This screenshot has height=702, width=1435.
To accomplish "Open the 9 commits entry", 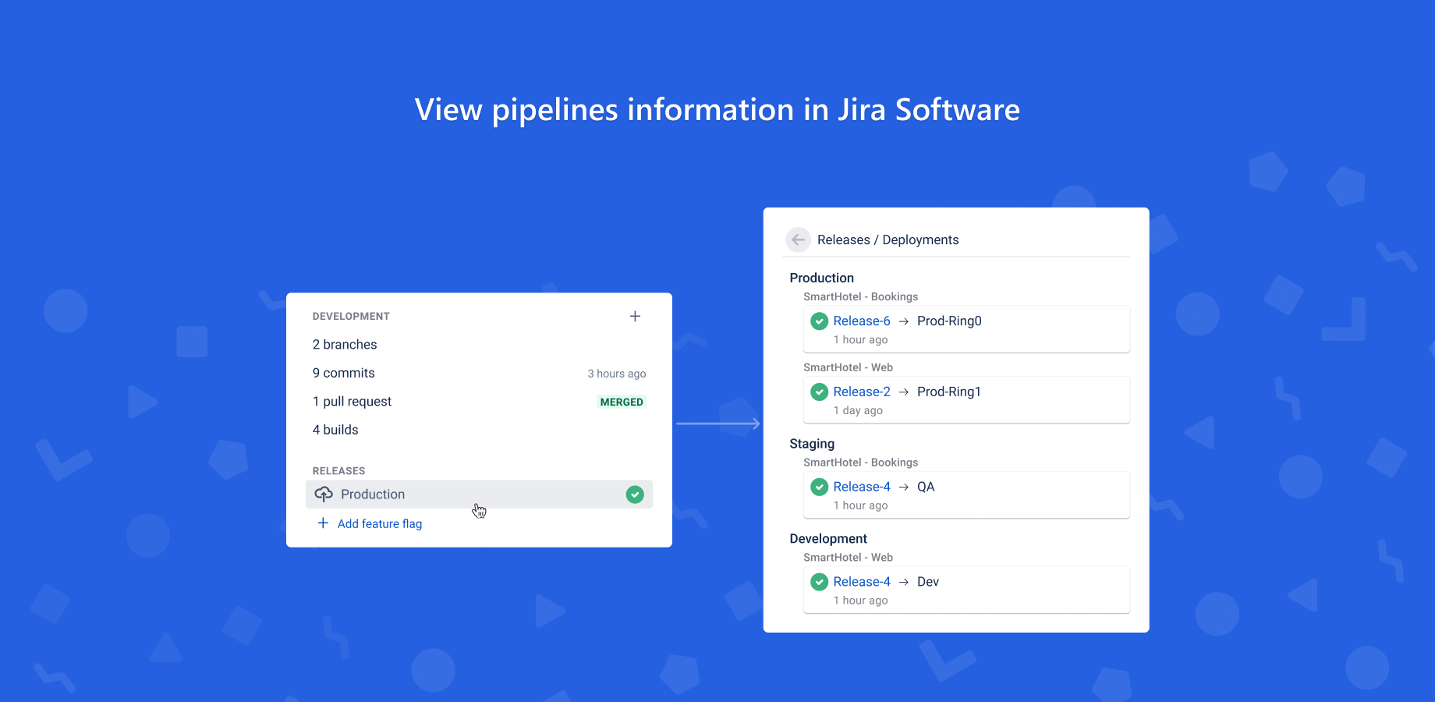I will pos(344,373).
